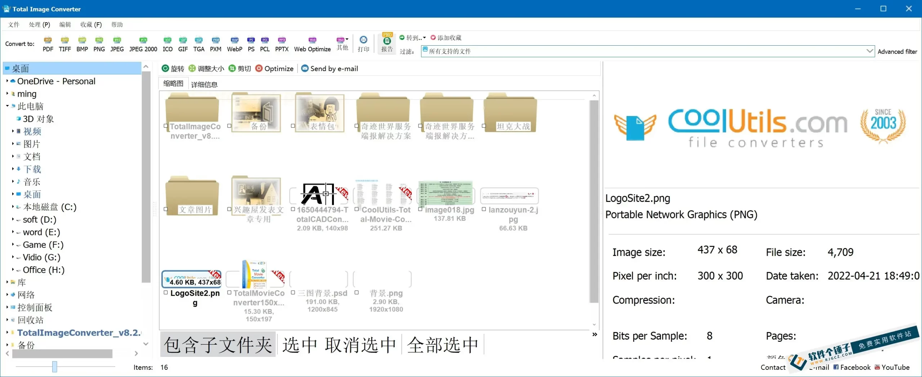Click the 全部选中 button
The height and width of the screenshot is (377, 922).
click(443, 345)
